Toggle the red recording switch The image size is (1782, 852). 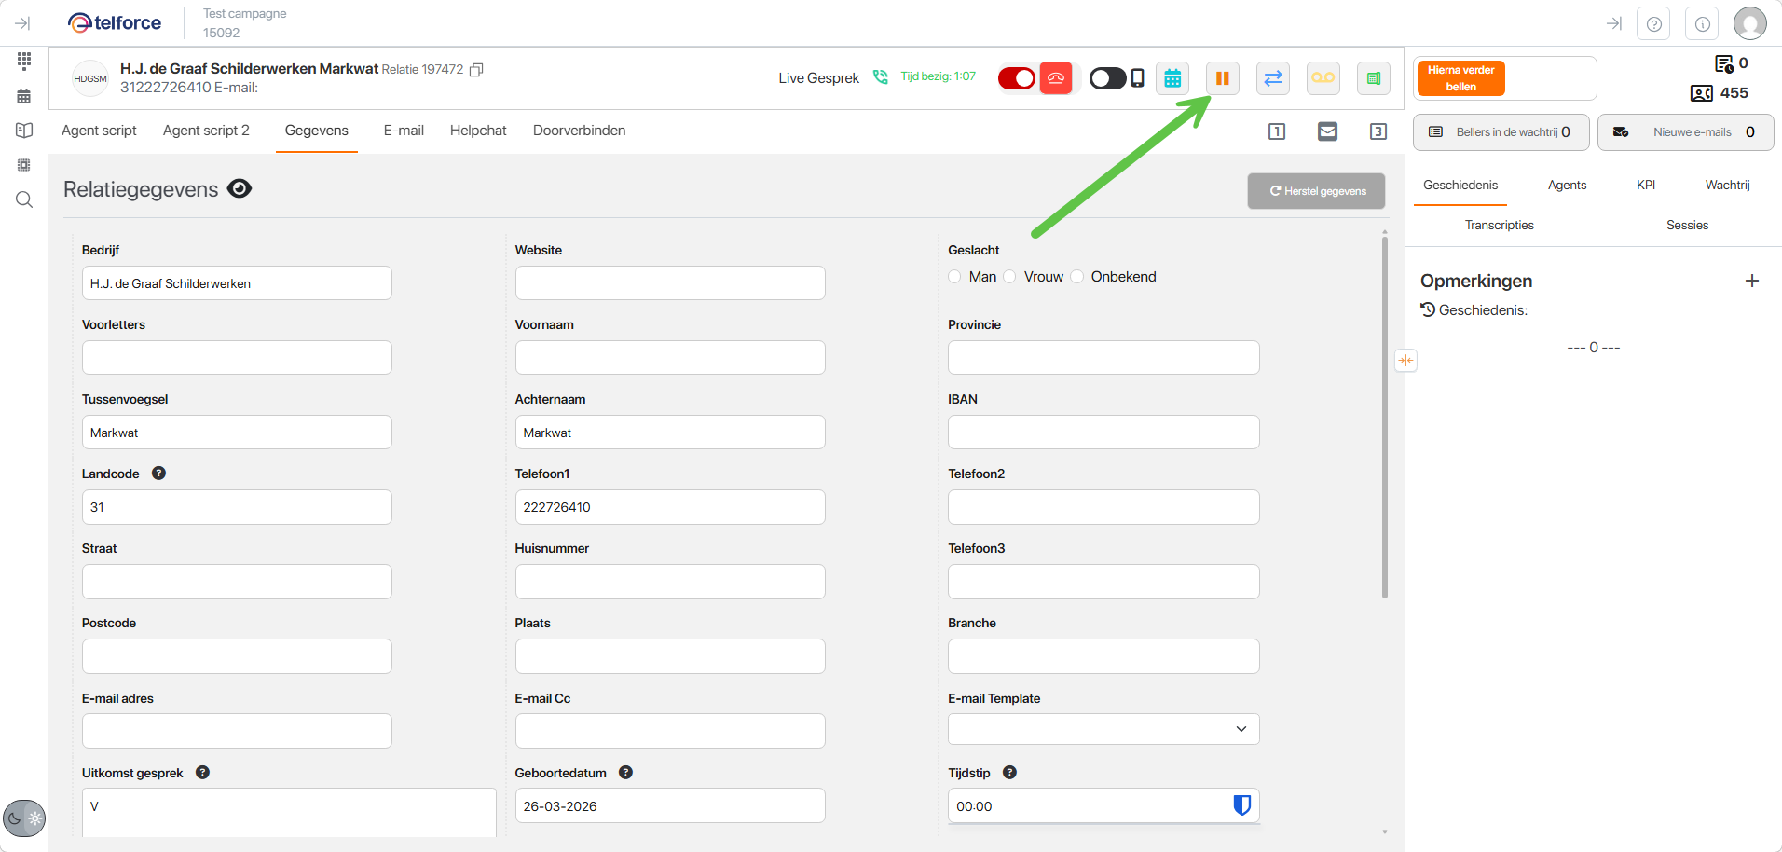(1016, 78)
